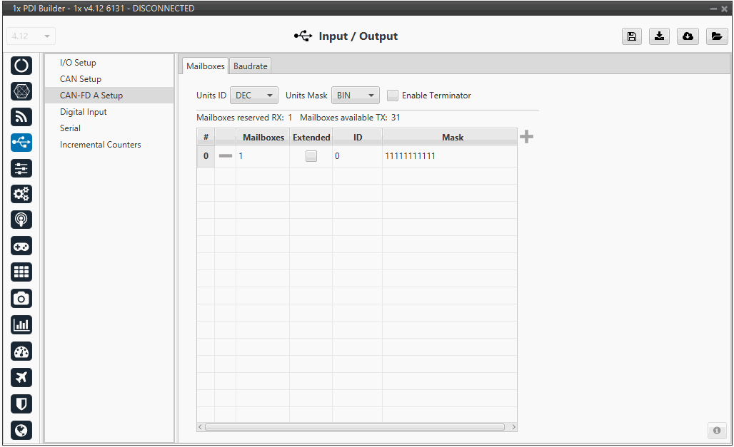Open the bar chart sidebar icon
734x447 pixels.
pos(21,324)
